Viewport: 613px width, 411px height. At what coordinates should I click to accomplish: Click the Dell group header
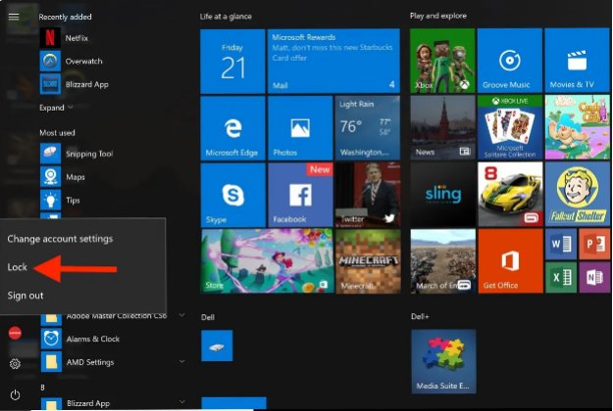(x=208, y=317)
